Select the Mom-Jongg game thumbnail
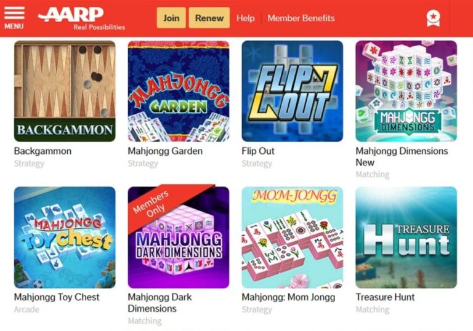Image resolution: width=473 pixels, height=331 pixels. tap(293, 237)
